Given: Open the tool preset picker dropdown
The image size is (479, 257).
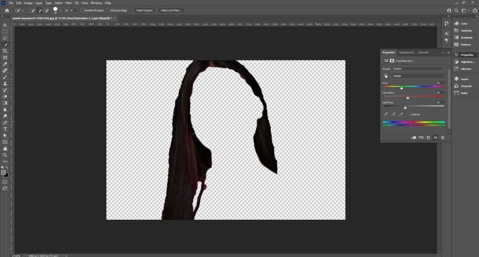Looking at the screenshot, I should (19, 10).
